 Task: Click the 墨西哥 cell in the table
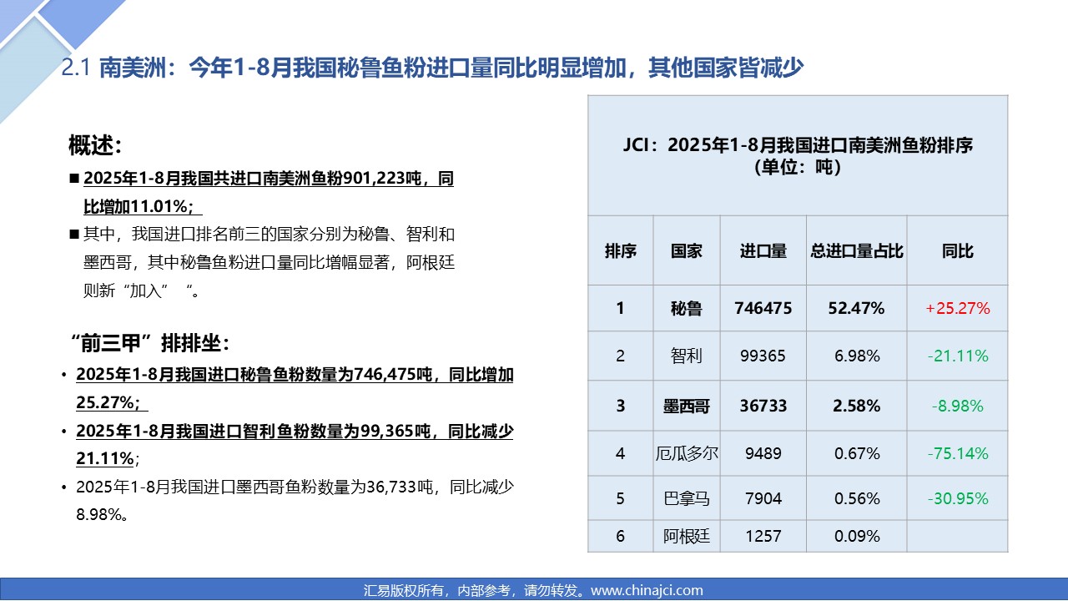[x=686, y=407]
